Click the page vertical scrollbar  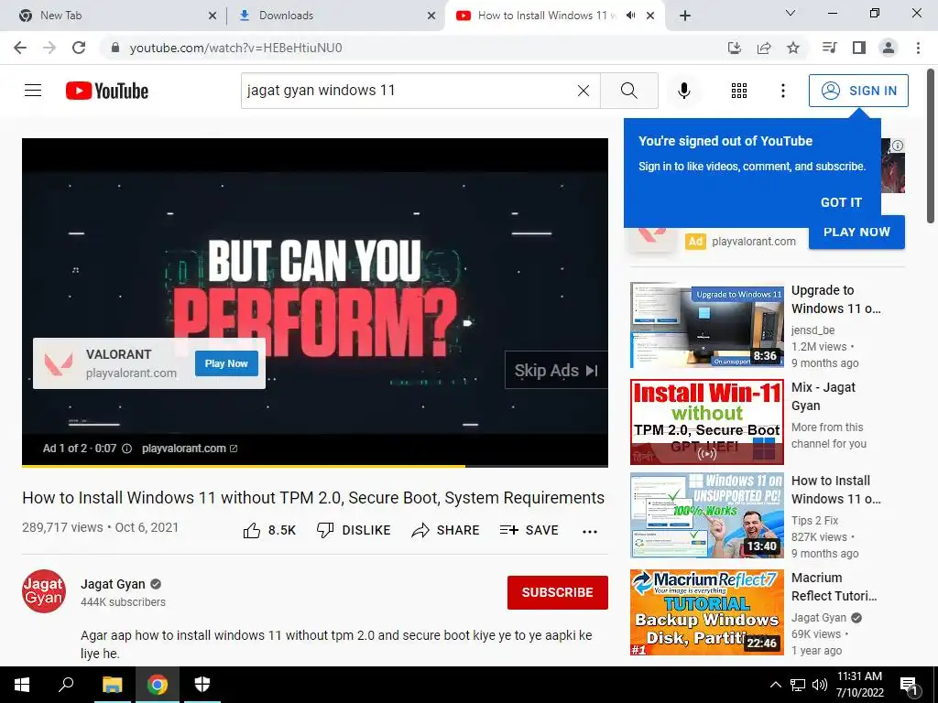[931, 146]
